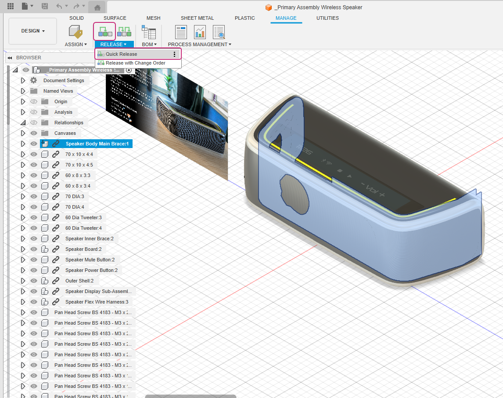Click the Process Management chart icon

tap(200, 32)
